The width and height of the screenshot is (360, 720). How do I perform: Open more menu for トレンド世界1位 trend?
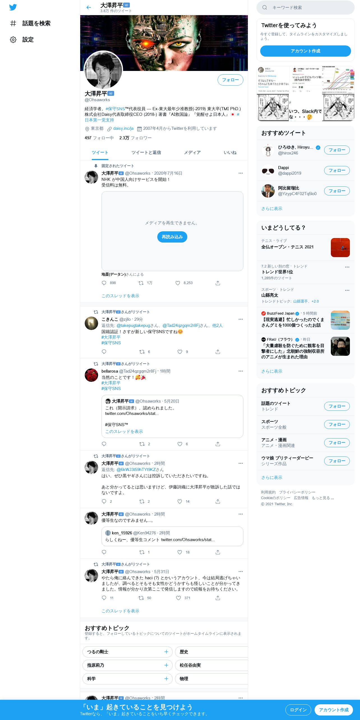click(347, 267)
